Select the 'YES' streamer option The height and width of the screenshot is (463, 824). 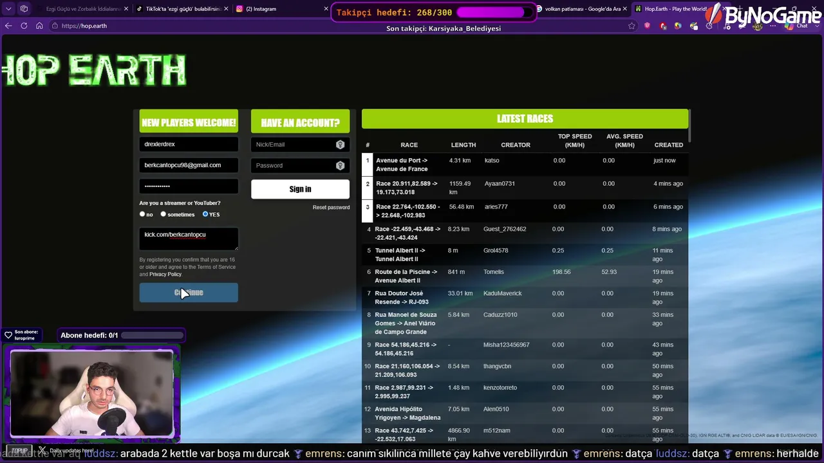click(x=205, y=214)
